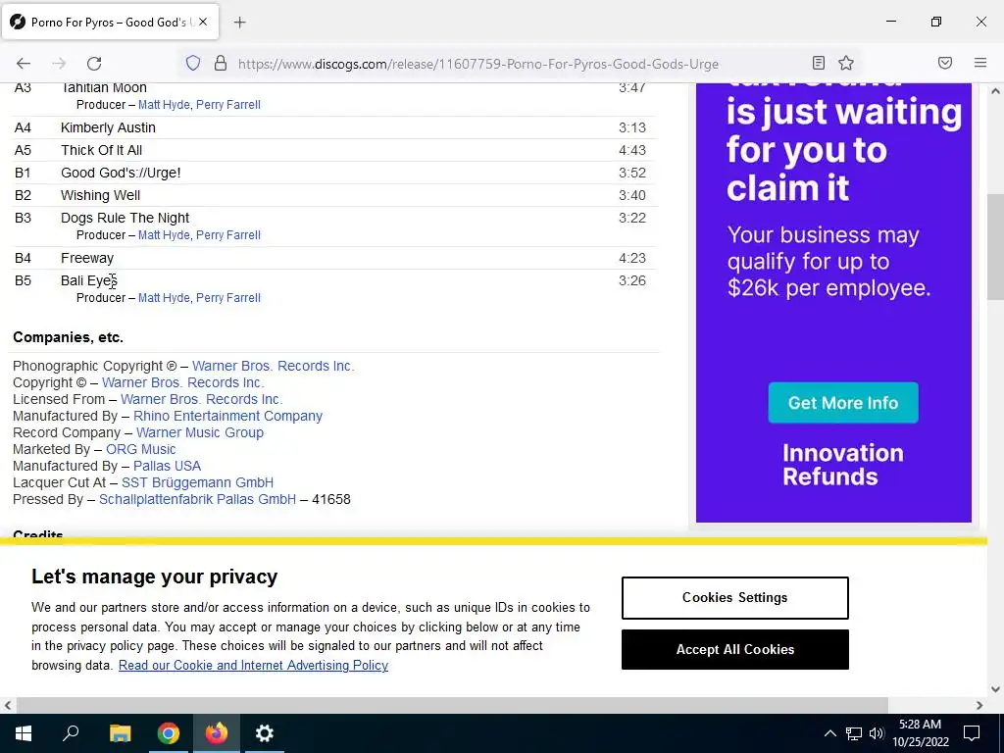Open network status tray icon
Viewport: 1004px width, 753px height.
pyautogui.click(x=854, y=733)
